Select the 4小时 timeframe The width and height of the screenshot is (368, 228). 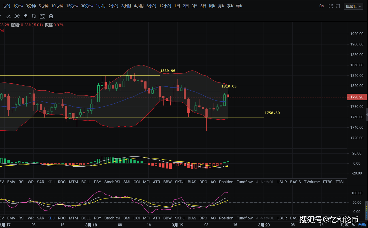tap(139, 6)
